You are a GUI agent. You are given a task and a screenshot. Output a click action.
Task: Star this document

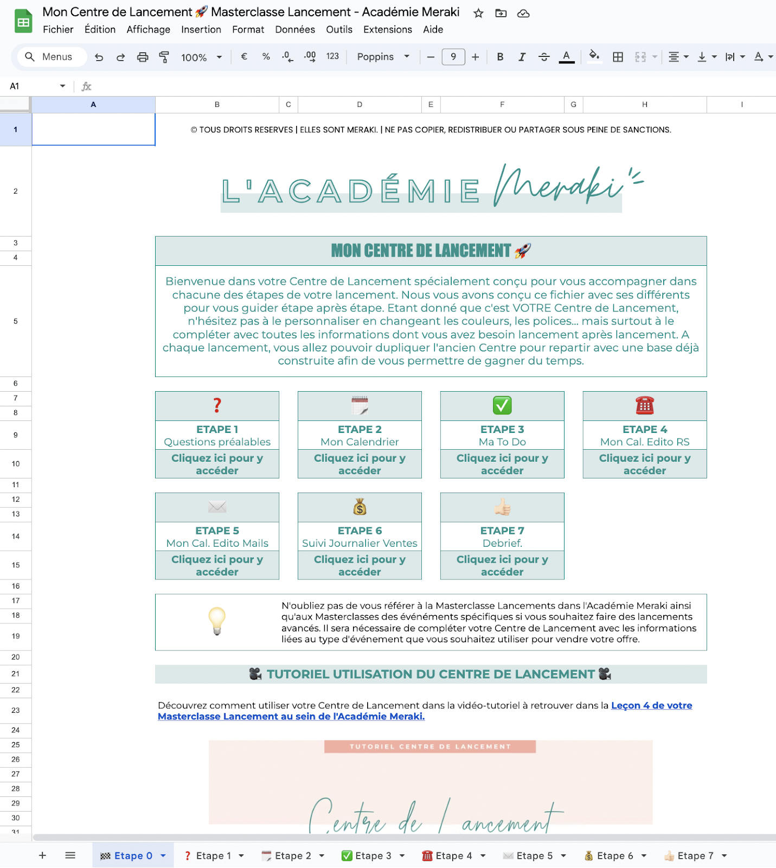(478, 13)
